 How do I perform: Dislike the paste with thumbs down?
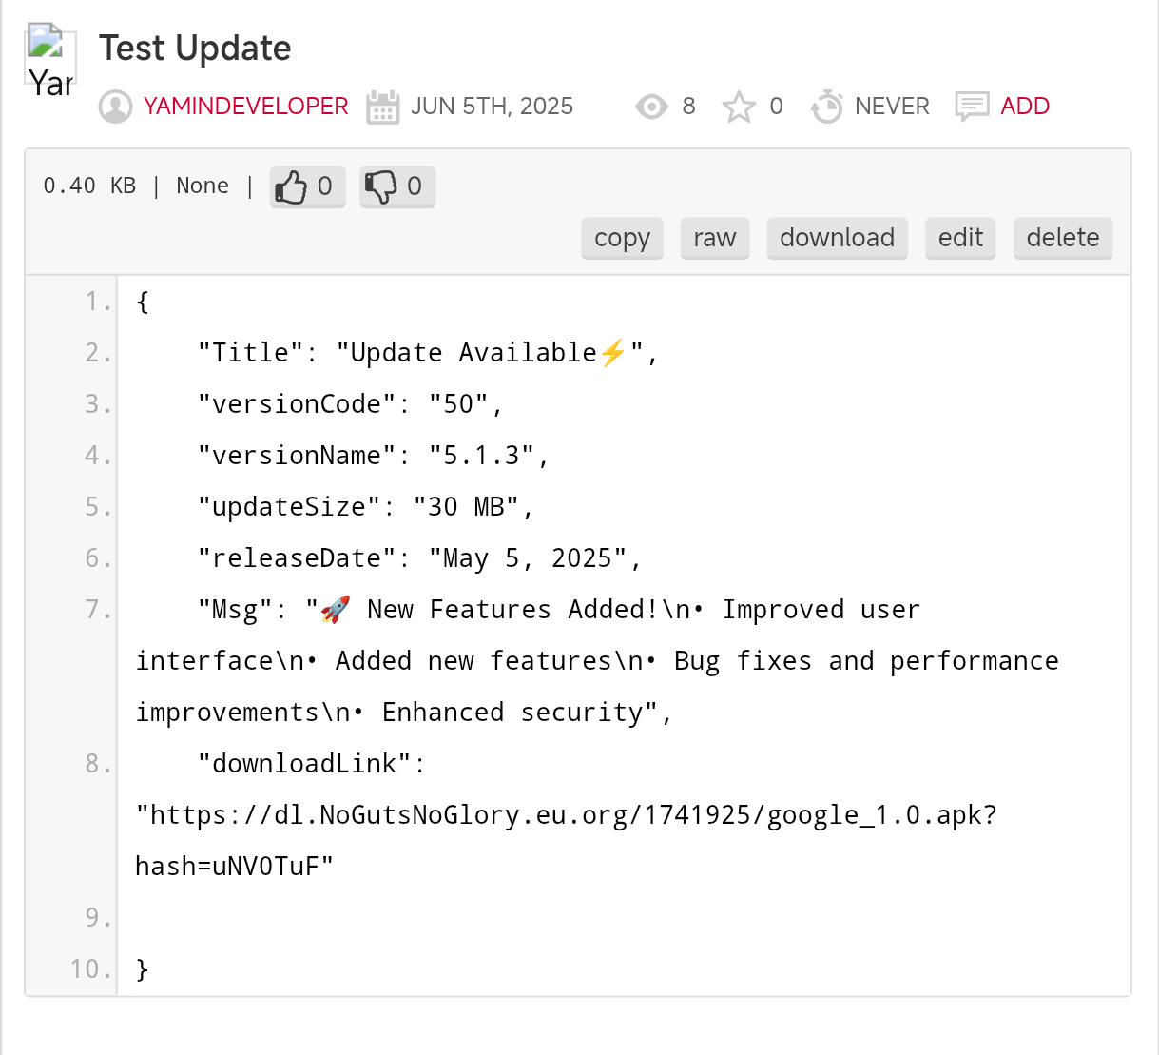coord(397,186)
